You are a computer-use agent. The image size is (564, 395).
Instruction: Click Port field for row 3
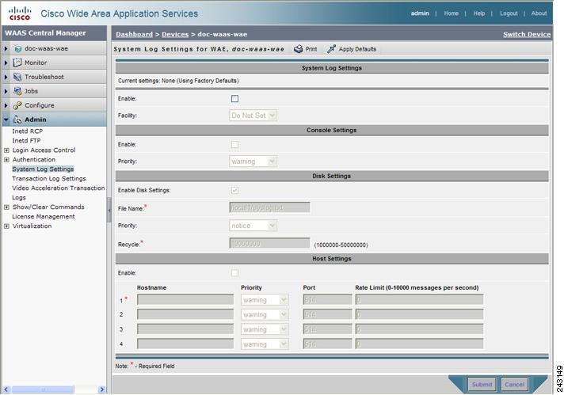pos(327,329)
